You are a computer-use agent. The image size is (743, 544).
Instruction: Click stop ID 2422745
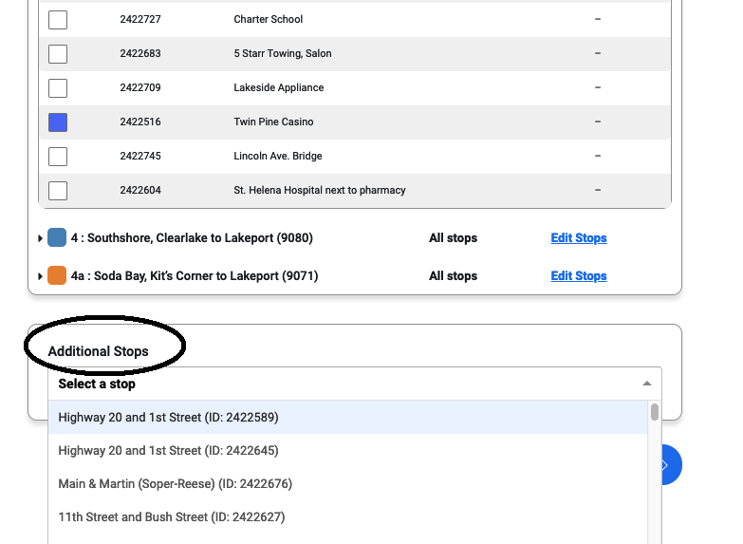coord(140,156)
